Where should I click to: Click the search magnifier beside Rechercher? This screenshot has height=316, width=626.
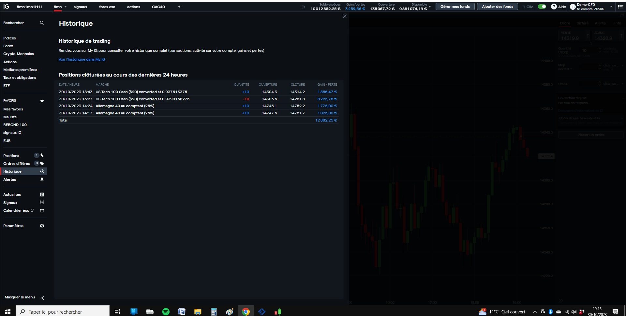pos(42,23)
